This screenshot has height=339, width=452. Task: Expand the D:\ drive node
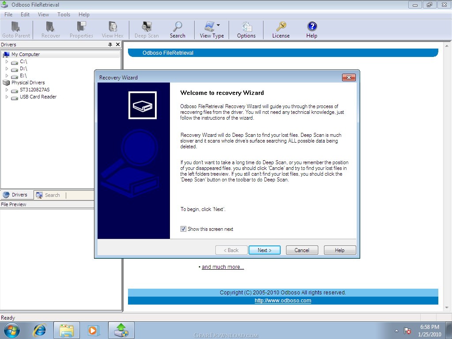pyautogui.click(x=7, y=68)
